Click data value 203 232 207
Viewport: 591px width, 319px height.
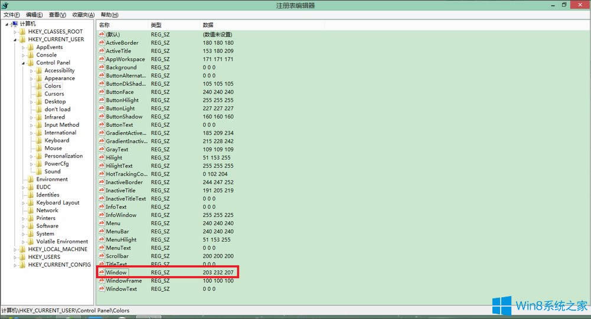click(x=218, y=272)
